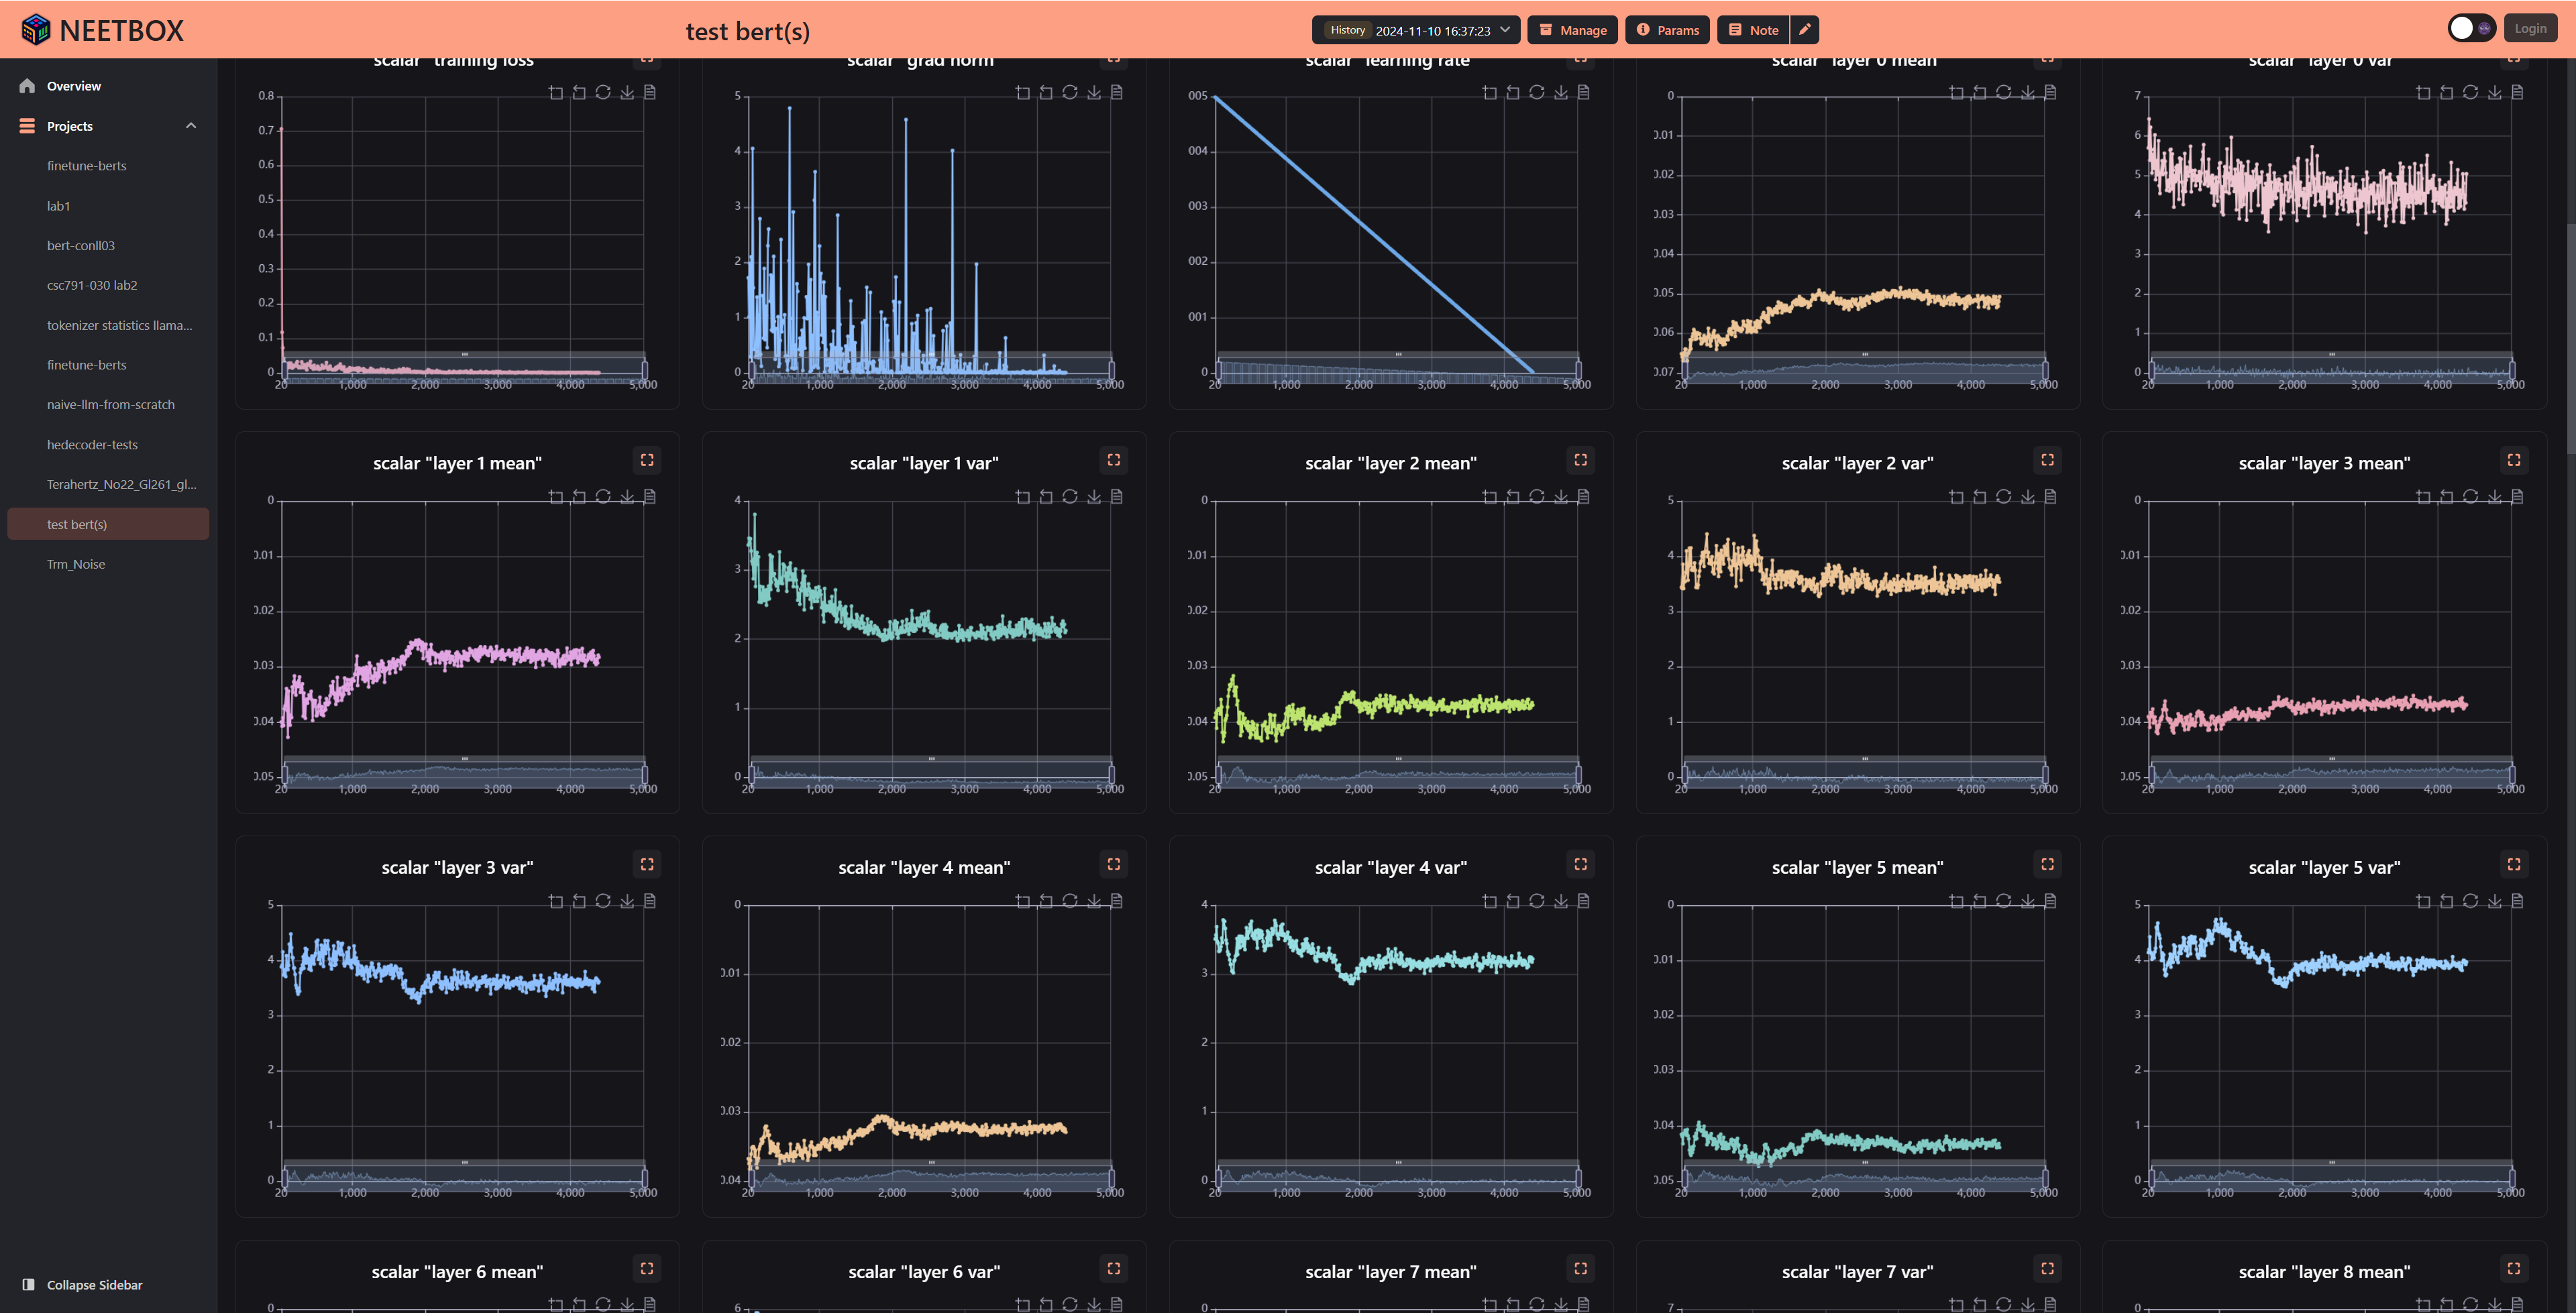Open the History run dropdown
Screen dimensions: 2576x1313
tap(1416, 30)
